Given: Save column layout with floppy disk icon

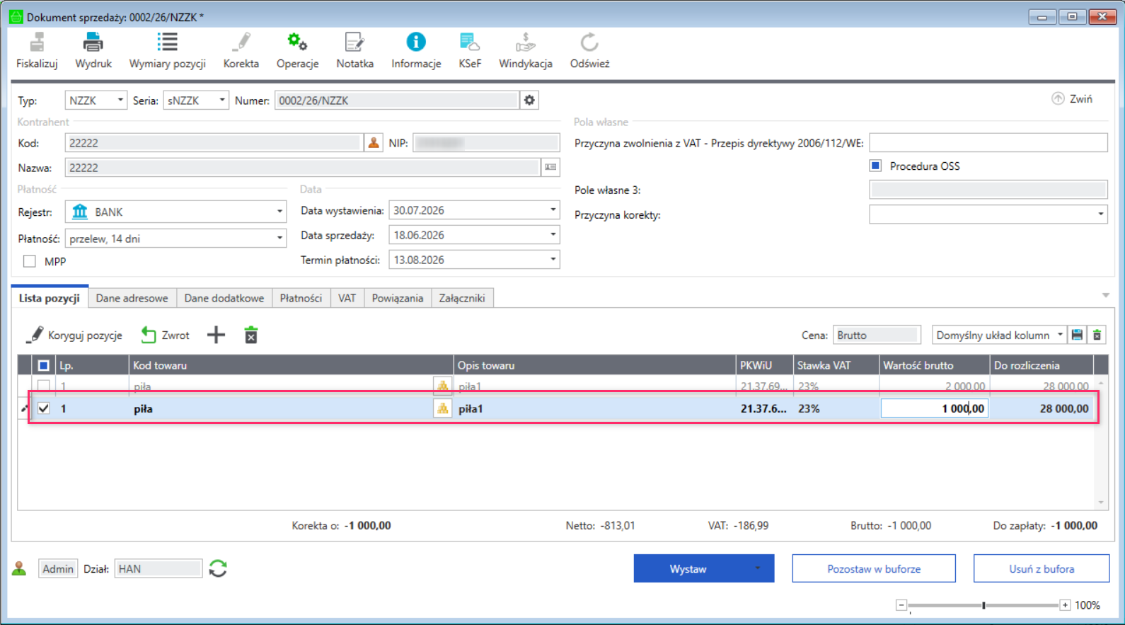Looking at the screenshot, I should click(x=1077, y=335).
